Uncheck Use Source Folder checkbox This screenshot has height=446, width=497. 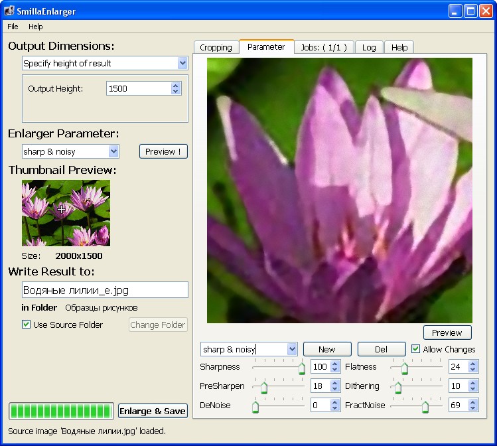(26, 325)
